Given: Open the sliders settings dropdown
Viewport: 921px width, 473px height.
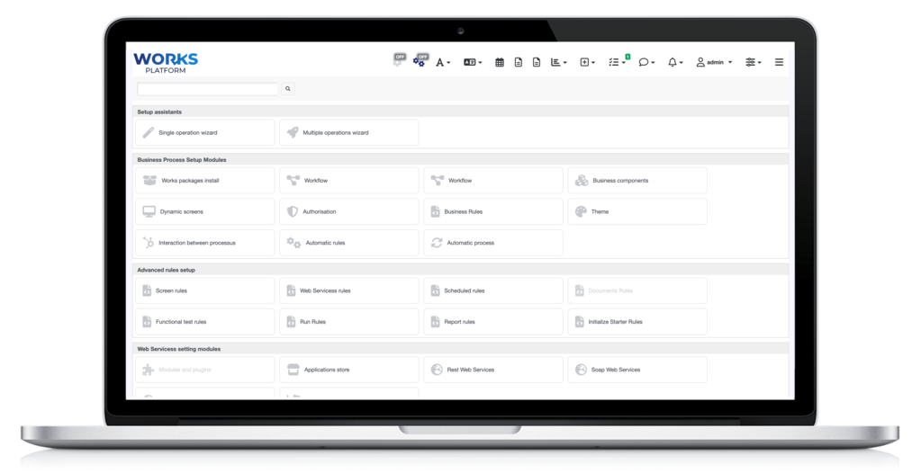Looking at the screenshot, I should click(754, 62).
